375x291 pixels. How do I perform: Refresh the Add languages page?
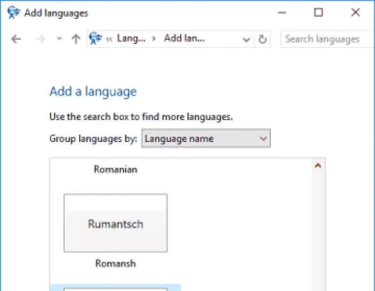(x=263, y=39)
